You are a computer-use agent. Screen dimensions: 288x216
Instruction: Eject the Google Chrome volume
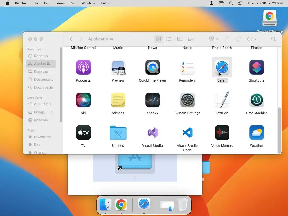(x=52, y=112)
